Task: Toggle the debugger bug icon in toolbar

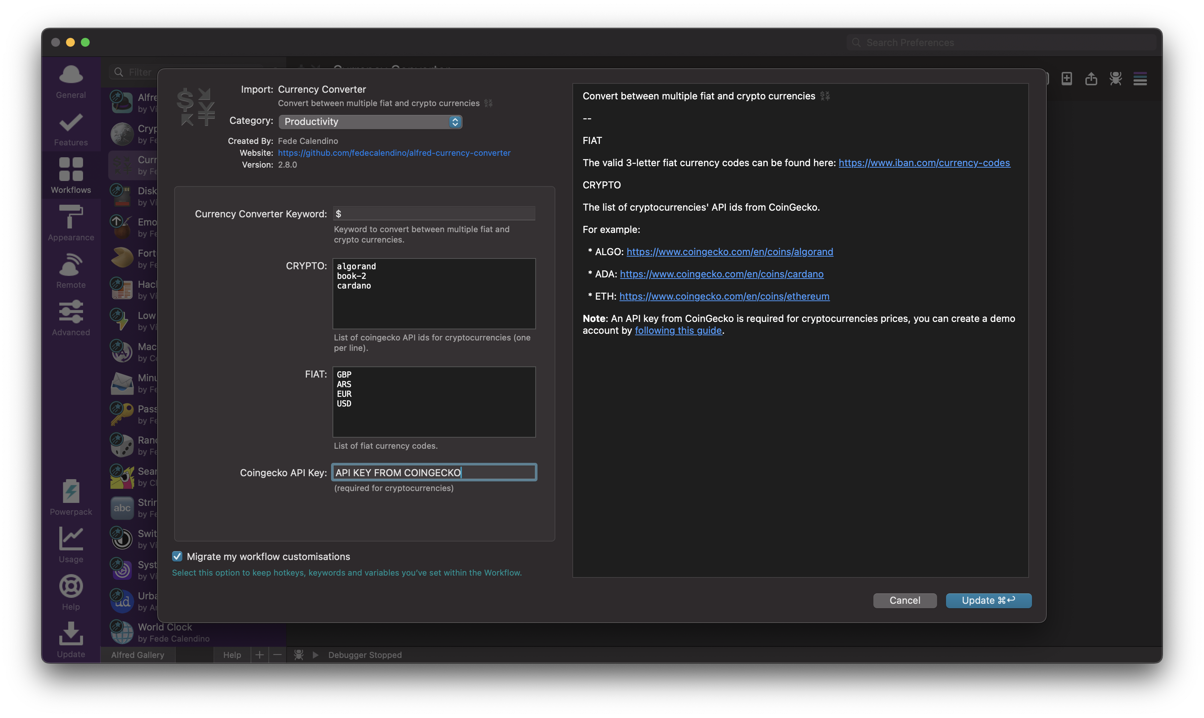Action: pyautogui.click(x=1115, y=78)
